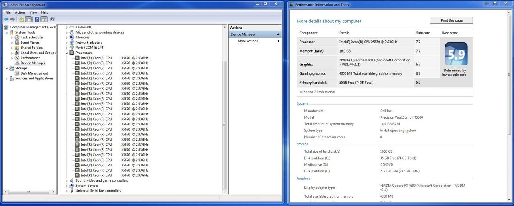514x206 pixels.
Task: Click the 'Windows 7 Professional' text
Action: tap(317, 92)
